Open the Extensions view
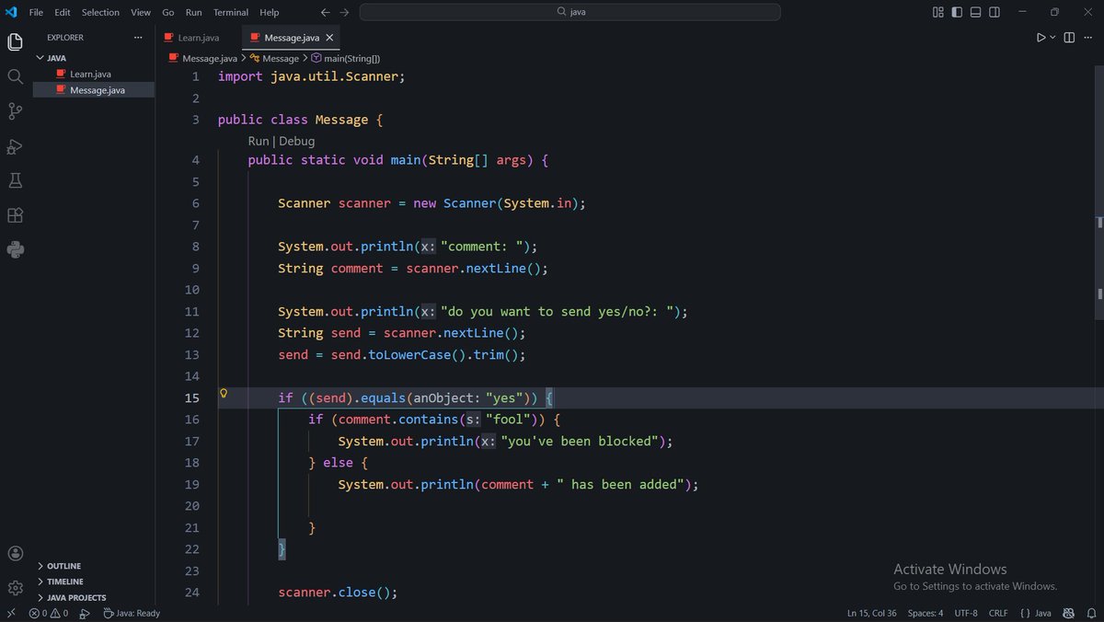 pyautogui.click(x=16, y=214)
